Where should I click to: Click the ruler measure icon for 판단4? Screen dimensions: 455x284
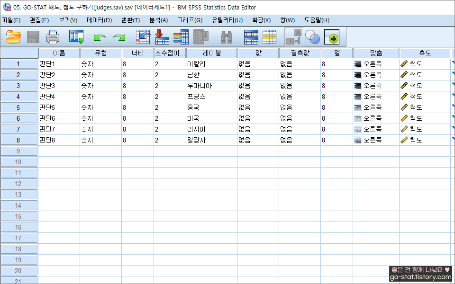click(x=404, y=97)
